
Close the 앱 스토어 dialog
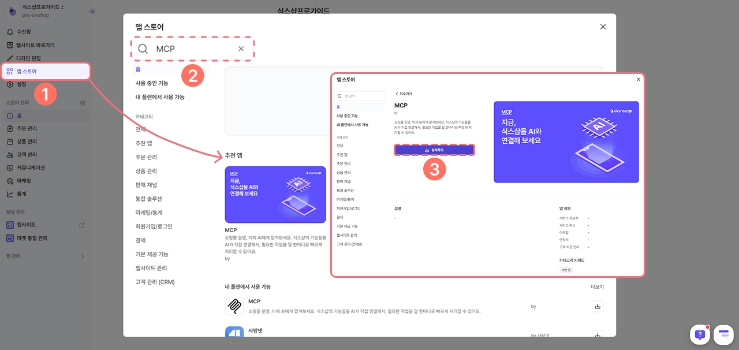click(x=603, y=27)
